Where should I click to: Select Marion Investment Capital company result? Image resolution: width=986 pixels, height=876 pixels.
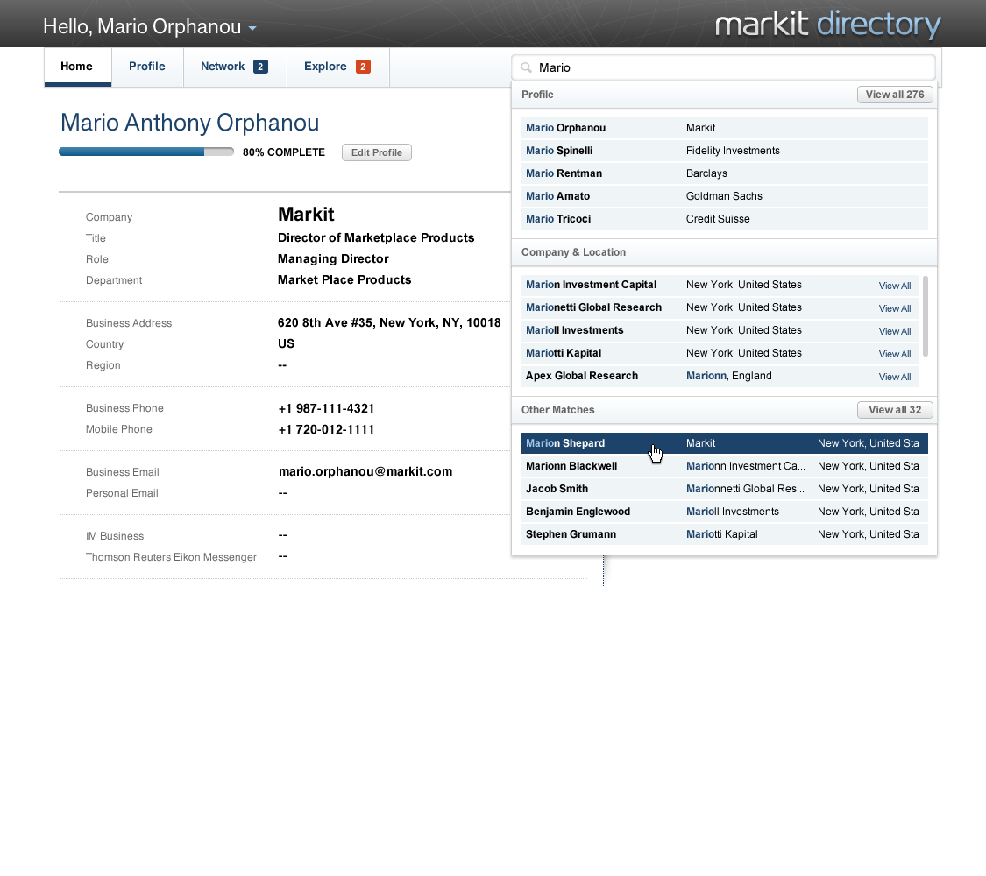coord(720,285)
